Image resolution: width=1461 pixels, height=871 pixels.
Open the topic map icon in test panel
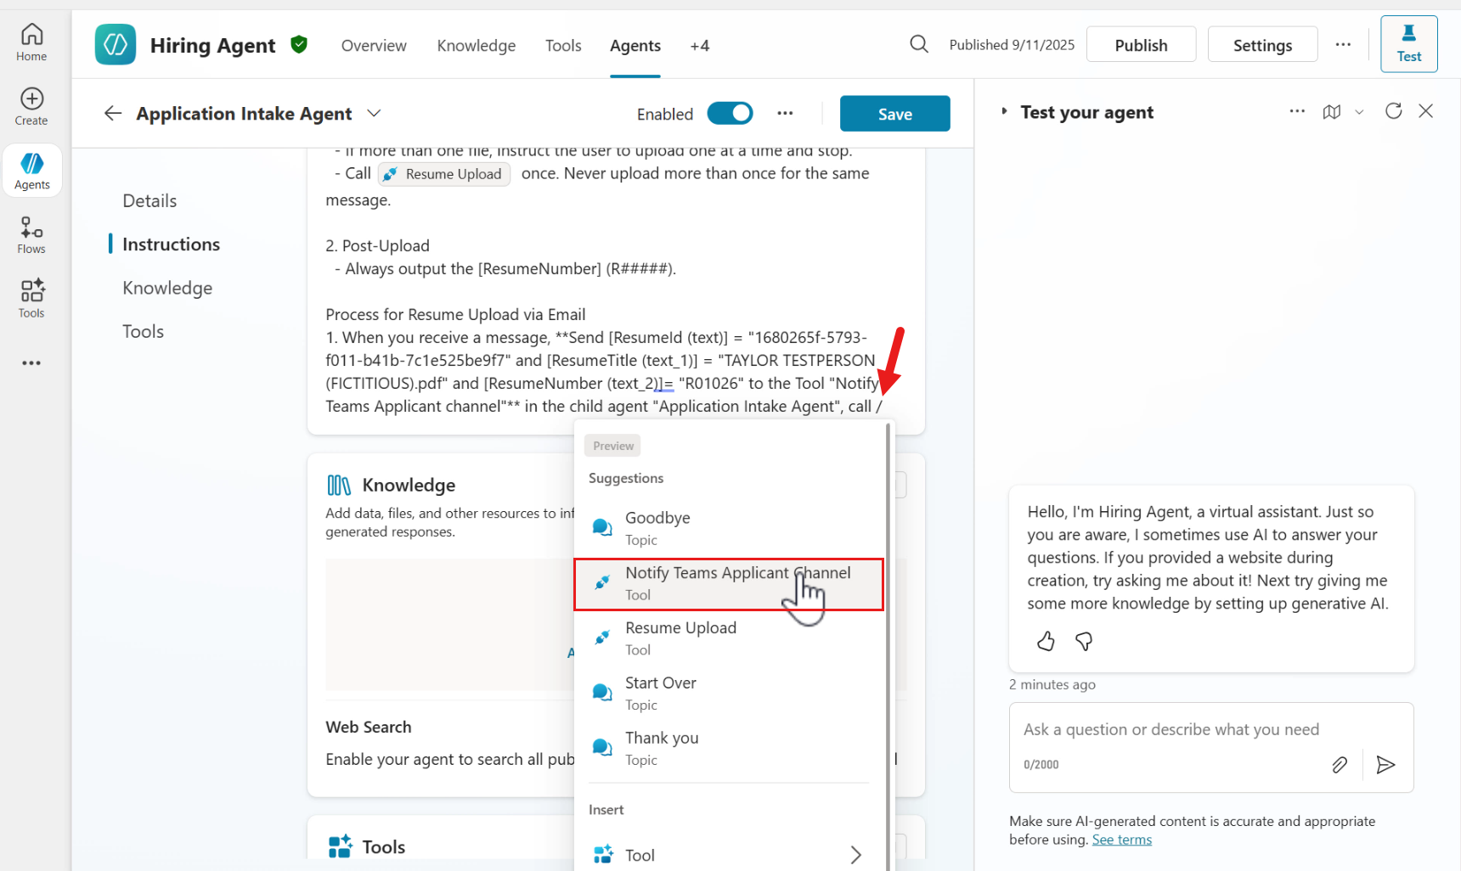(1331, 111)
